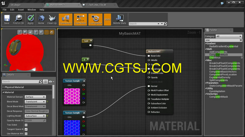Click the Metallic input pin
This screenshot has height=137, width=245.
(x=149, y=60)
